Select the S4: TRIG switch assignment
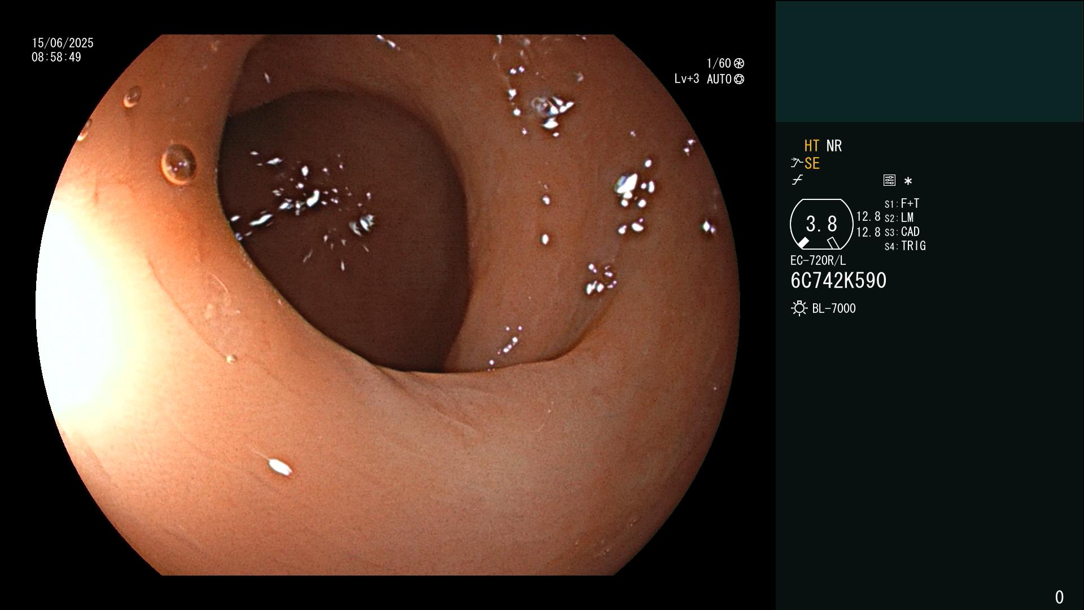This screenshot has width=1084, height=610. (x=905, y=246)
